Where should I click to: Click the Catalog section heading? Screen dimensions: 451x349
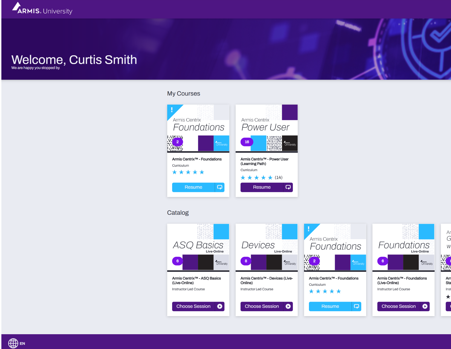tap(178, 213)
